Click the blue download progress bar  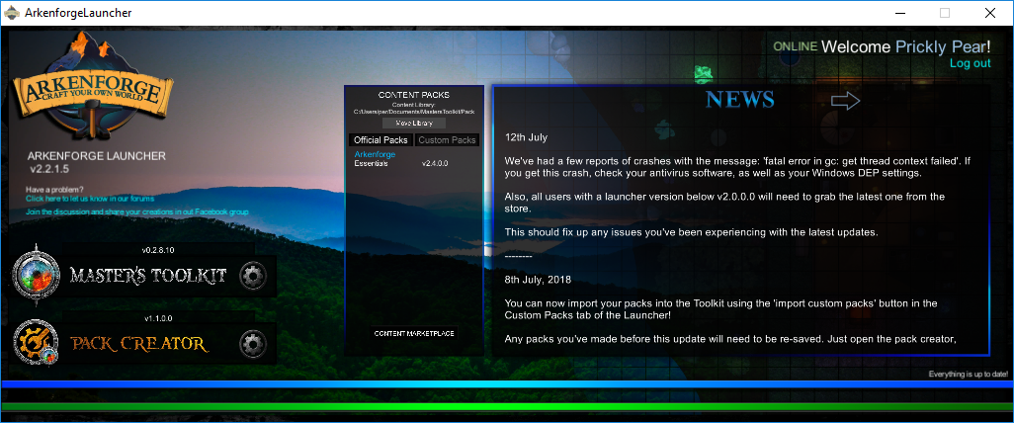tap(506, 383)
